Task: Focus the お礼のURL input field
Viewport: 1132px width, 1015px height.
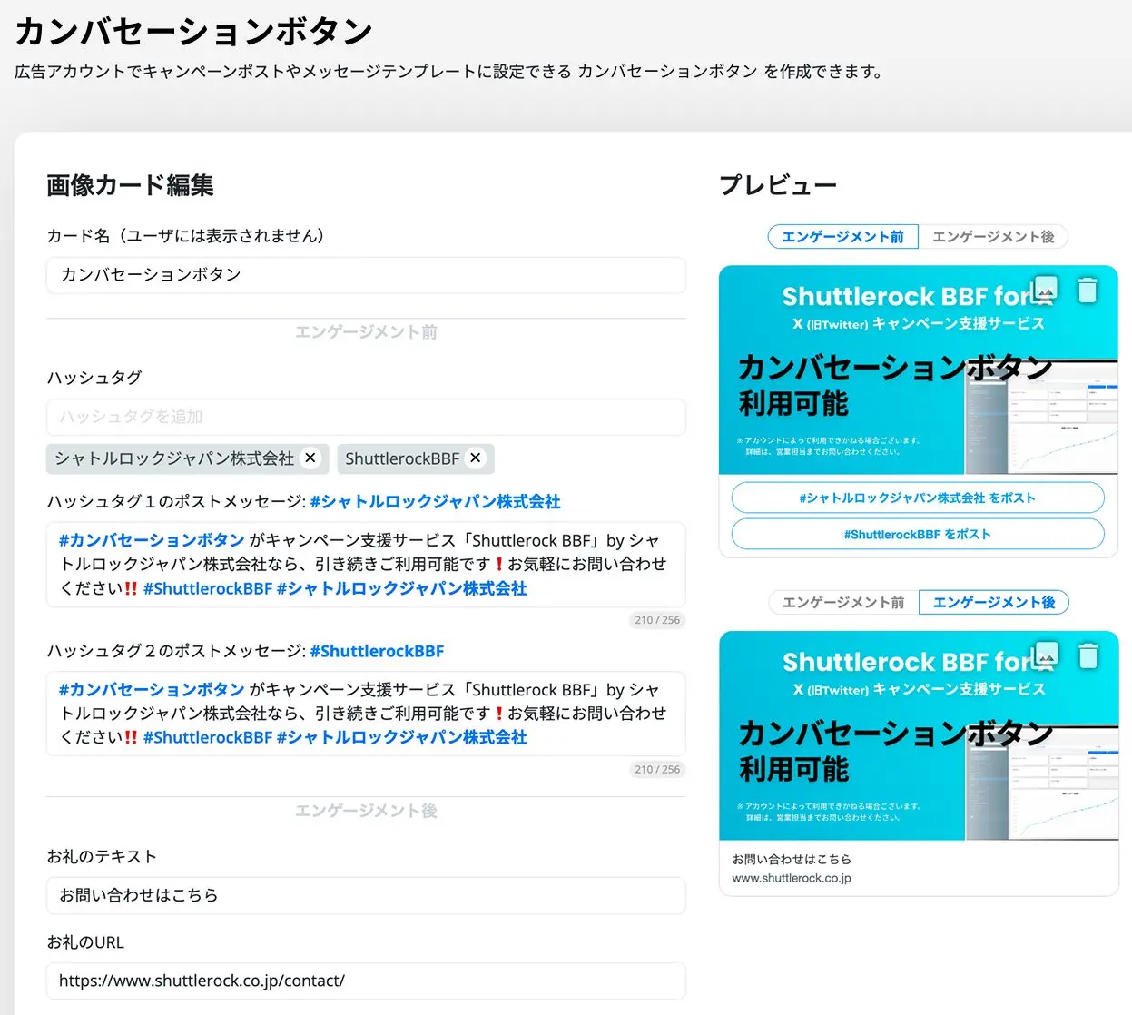Action: pyautogui.click(x=366, y=981)
